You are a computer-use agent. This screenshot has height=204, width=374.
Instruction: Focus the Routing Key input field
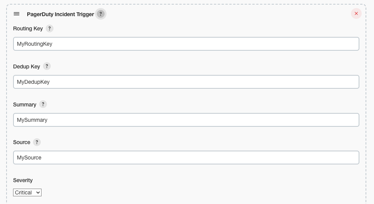(x=186, y=44)
